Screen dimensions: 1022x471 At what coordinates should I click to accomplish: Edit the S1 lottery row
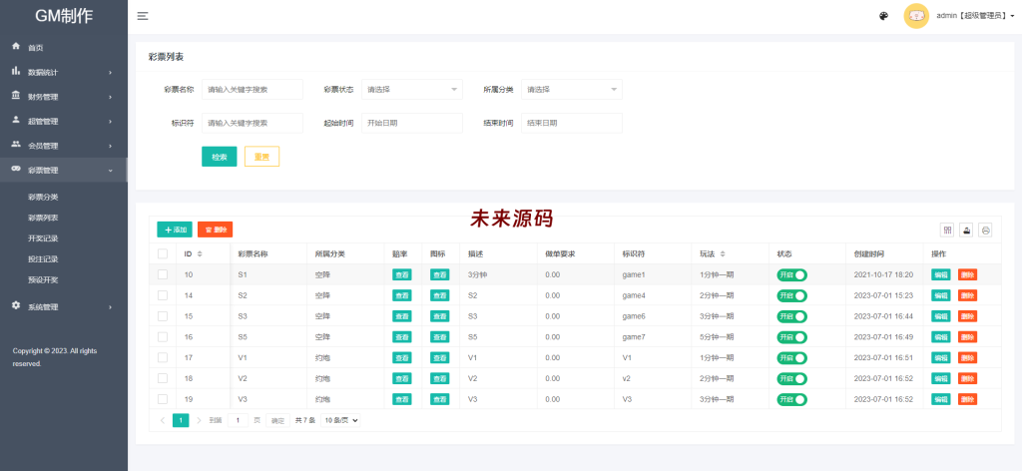[940, 274]
